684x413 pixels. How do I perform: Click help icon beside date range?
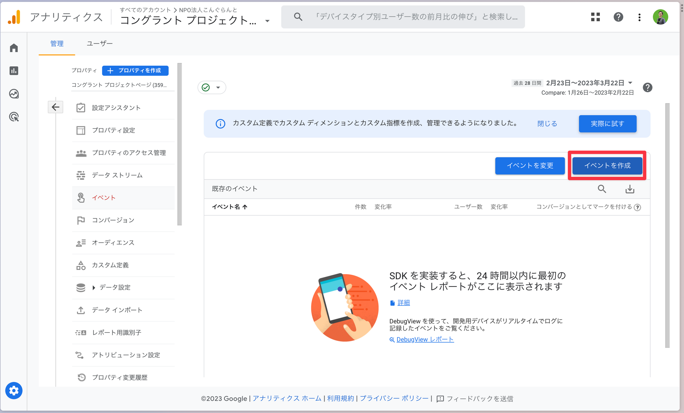pyautogui.click(x=647, y=88)
